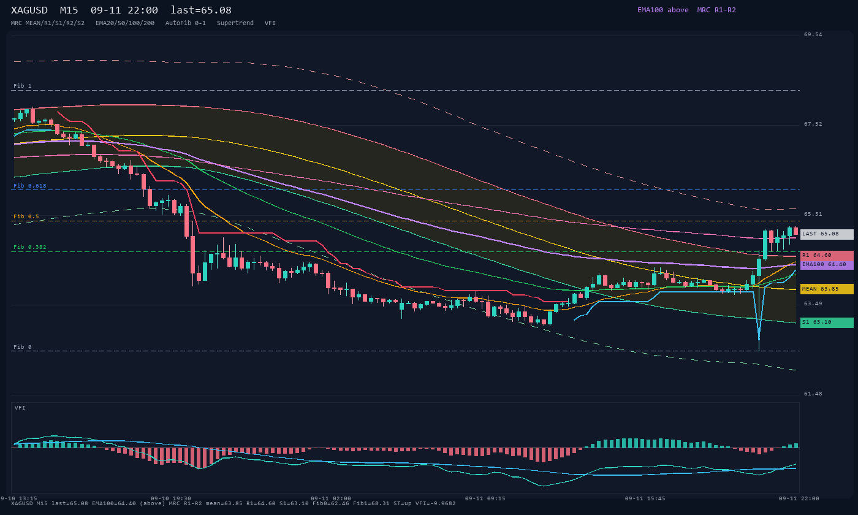This screenshot has height=515, width=858.
Task: Click the 09-11 15:45 time axis label
Action: [x=645, y=498]
